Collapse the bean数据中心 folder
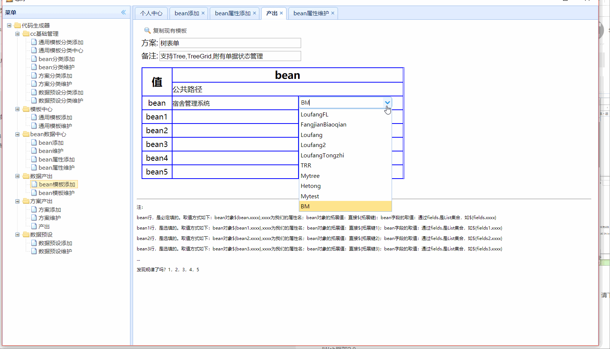This screenshot has height=349, width=610. pyautogui.click(x=18, y=134)
